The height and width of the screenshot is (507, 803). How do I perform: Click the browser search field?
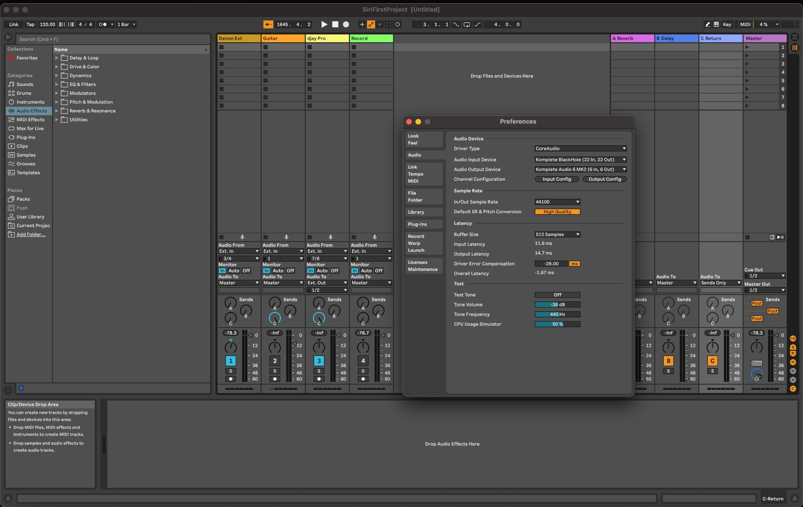[x=112, y=39]
